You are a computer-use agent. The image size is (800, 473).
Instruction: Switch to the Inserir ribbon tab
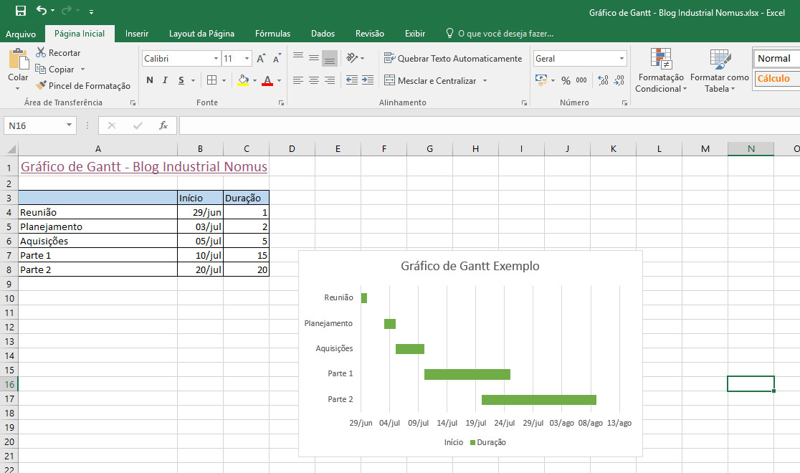tap(136, 33)
